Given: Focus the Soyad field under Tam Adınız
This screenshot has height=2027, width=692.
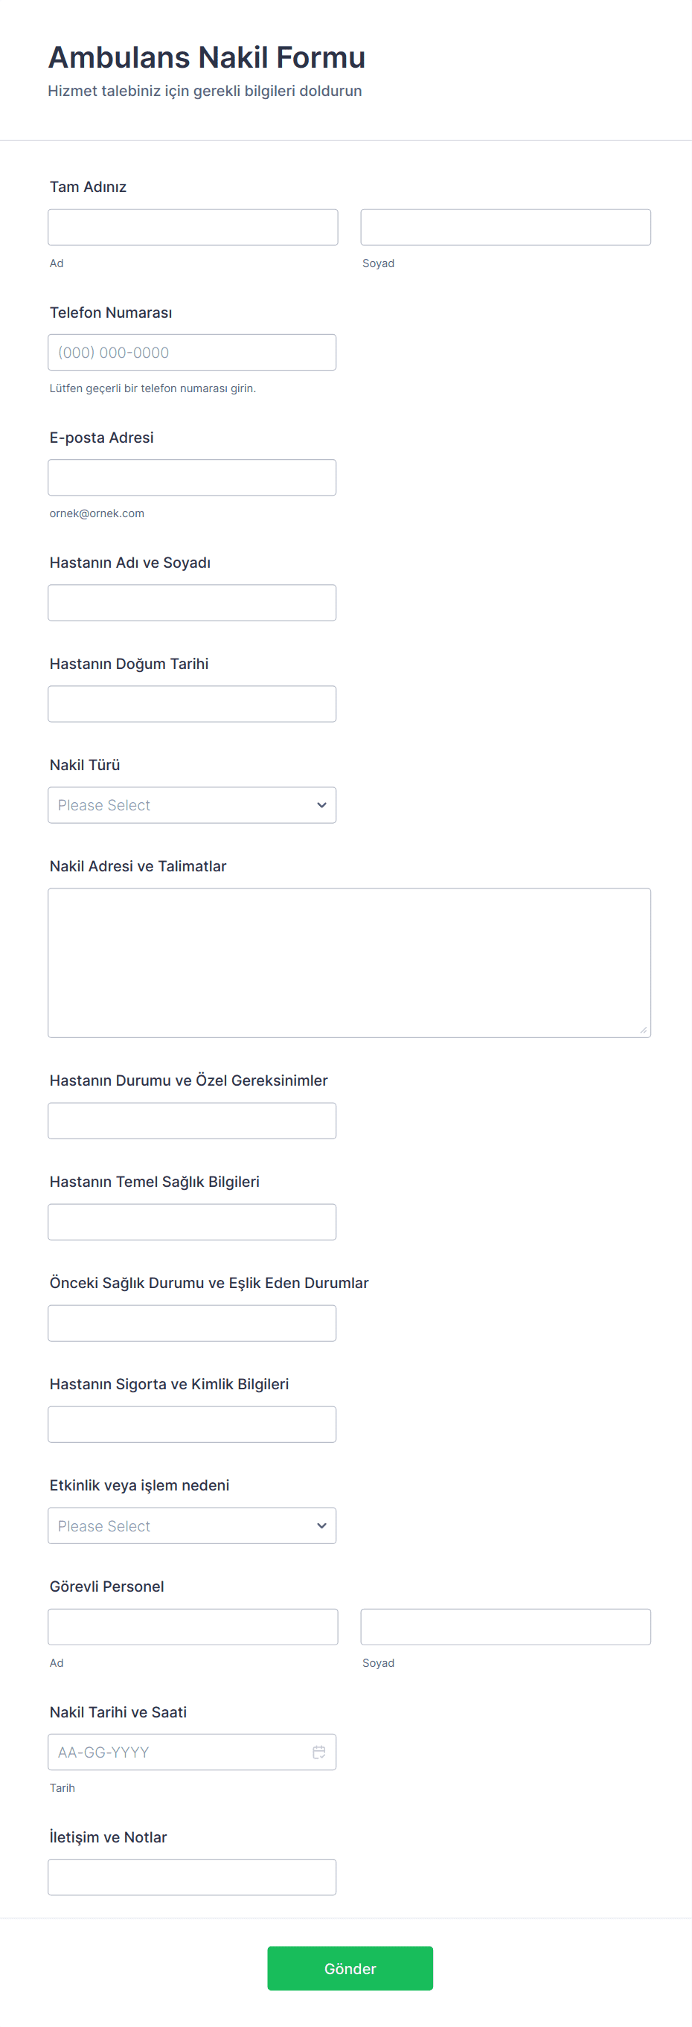Looking at the screenshot, I should pos(505,228).
